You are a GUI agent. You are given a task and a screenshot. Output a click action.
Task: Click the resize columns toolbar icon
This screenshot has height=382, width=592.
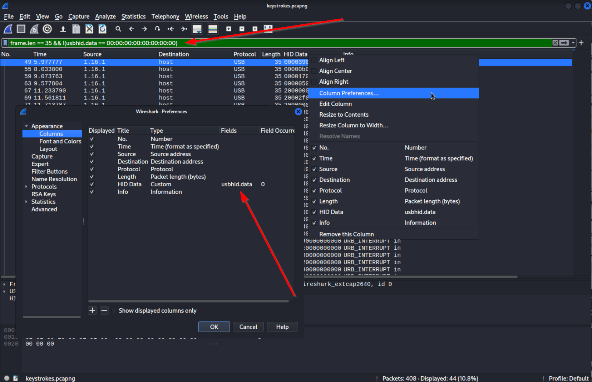[268, 29]
